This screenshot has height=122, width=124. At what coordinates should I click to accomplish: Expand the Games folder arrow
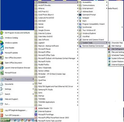coord(78,24)
